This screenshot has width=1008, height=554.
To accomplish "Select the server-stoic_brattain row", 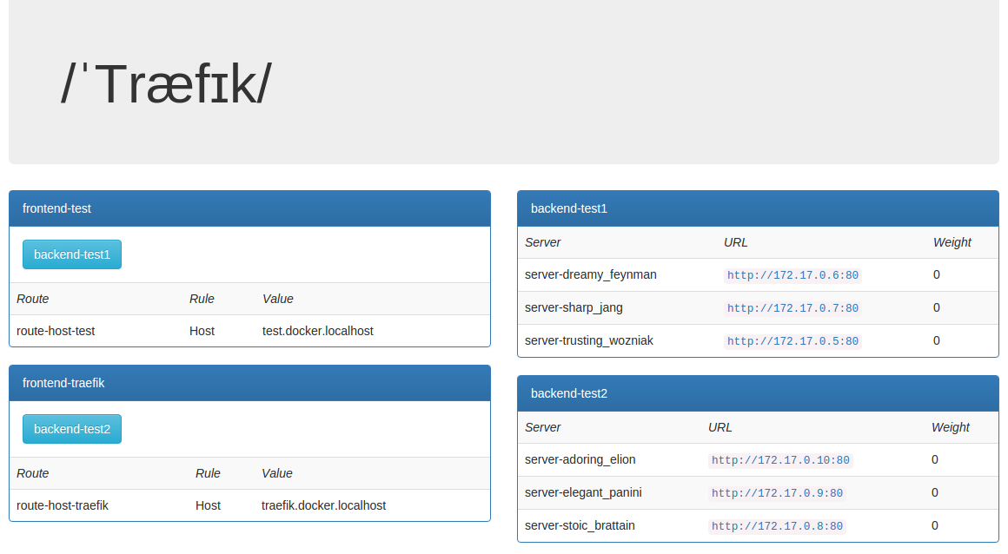I will [x=579, y=525].
